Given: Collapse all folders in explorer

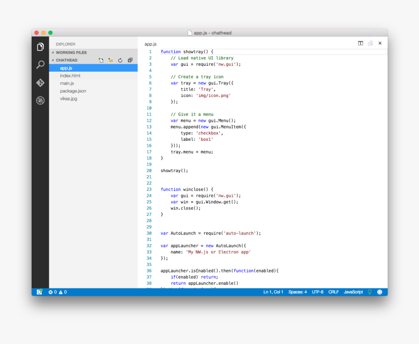Looking at the screenshot, I should pyautogui.click(x=130, y=60).
